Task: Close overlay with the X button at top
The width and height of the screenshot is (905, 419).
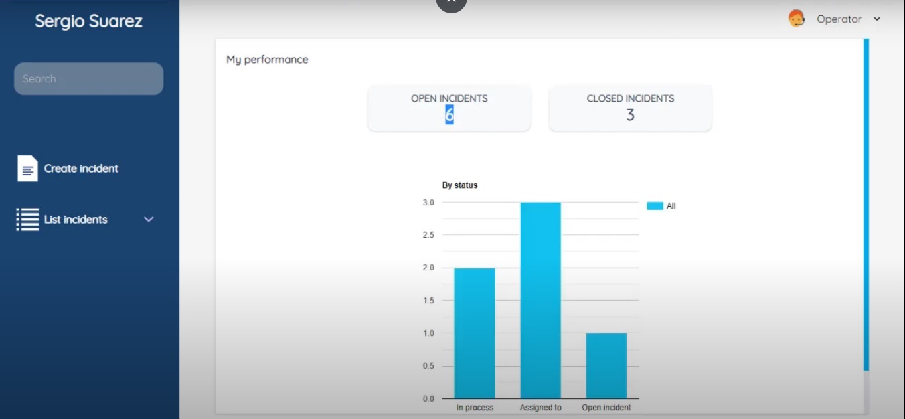Action: (452, 3)
